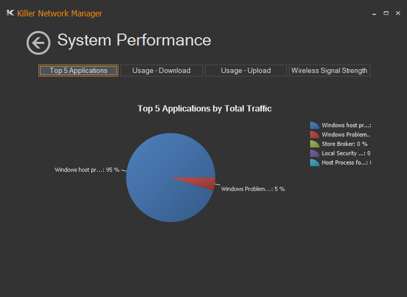
Task: Switch to Usage - Download tab
Action: pyautogui.click(x=162, y=71)
